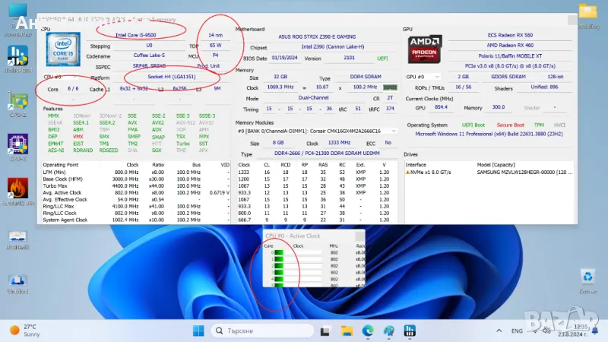Click the ENG language indicator
608x342 pixels.
pyautogui.click(x=517, y=331)
